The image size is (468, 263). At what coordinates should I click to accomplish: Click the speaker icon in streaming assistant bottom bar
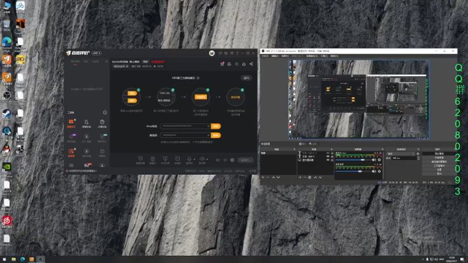click(202, 159)
